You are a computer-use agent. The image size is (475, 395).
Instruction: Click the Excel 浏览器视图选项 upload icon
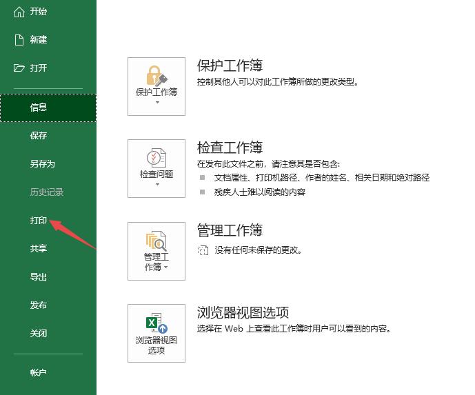coord(156,323)
